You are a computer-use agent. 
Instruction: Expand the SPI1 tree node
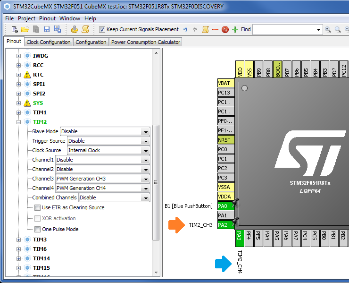(x=19, y=84)
